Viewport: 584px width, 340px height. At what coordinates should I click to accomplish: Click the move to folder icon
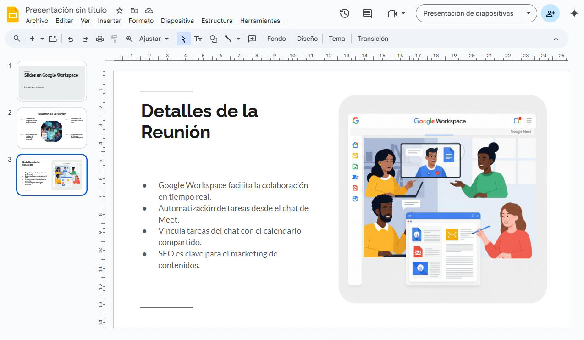tap(134, 11)
